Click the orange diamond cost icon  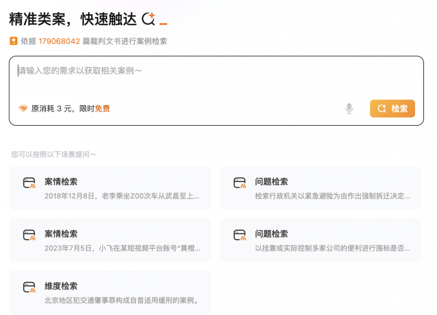click(23, 109)
